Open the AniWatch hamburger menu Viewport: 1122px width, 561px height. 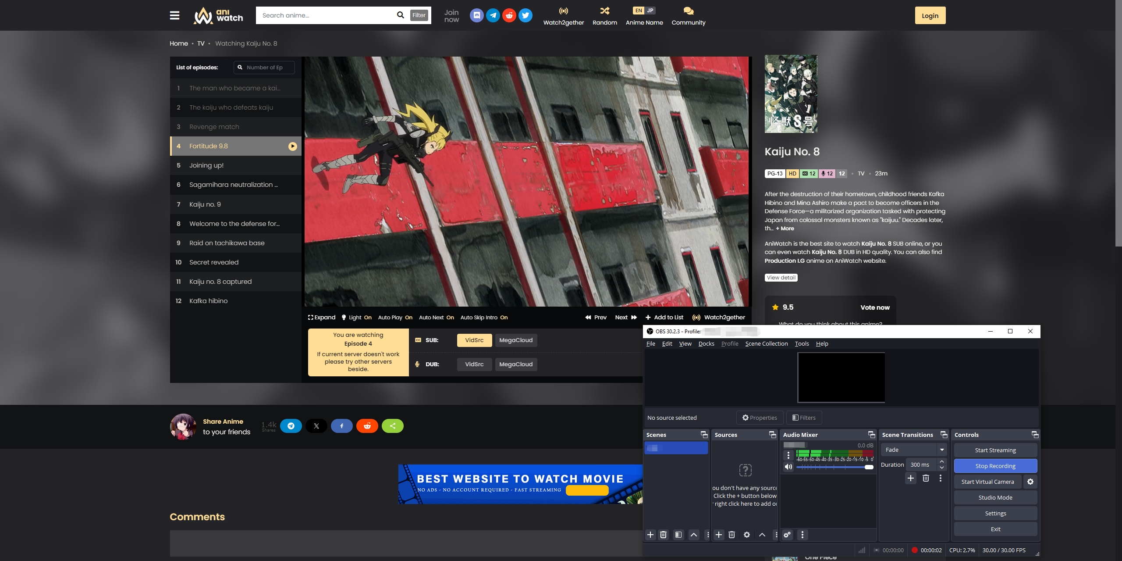[x=174, y=15]
